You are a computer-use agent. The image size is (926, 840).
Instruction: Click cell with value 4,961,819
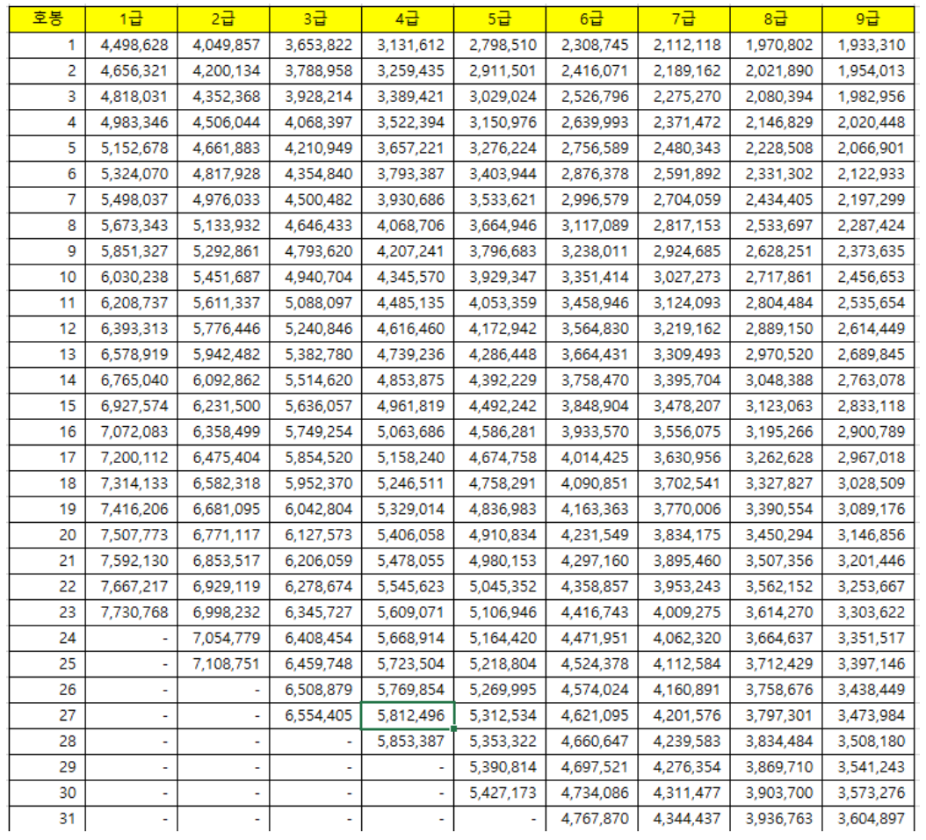point(408,406)
